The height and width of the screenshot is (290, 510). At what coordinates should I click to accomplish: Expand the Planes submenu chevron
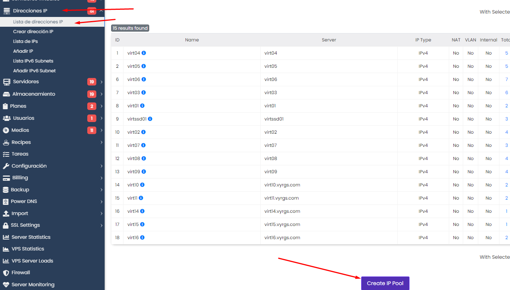click(x=101, y=106)
